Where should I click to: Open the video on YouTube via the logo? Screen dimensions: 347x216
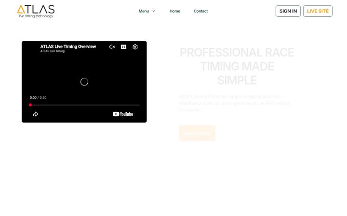(x=123, y=114)
